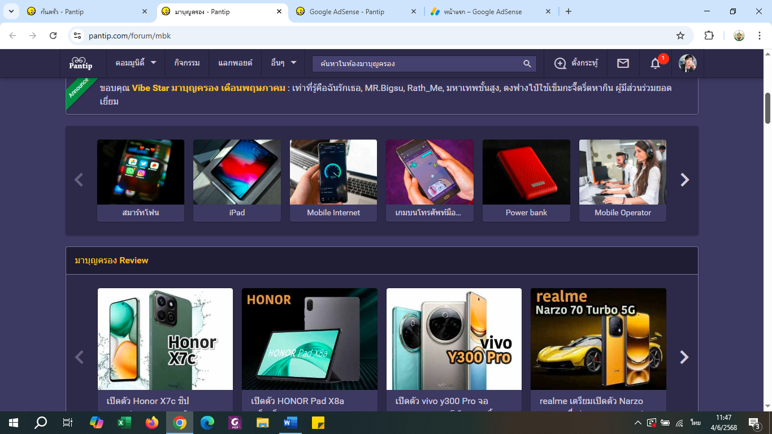Viewport: 772px width, 434px height.
Task: Open File Explorer from the taskbar
Action: point(263,423)
